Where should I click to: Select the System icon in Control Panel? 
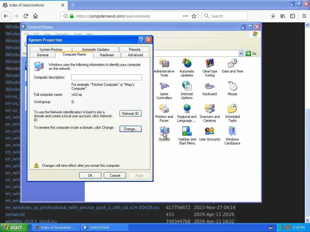164,134
